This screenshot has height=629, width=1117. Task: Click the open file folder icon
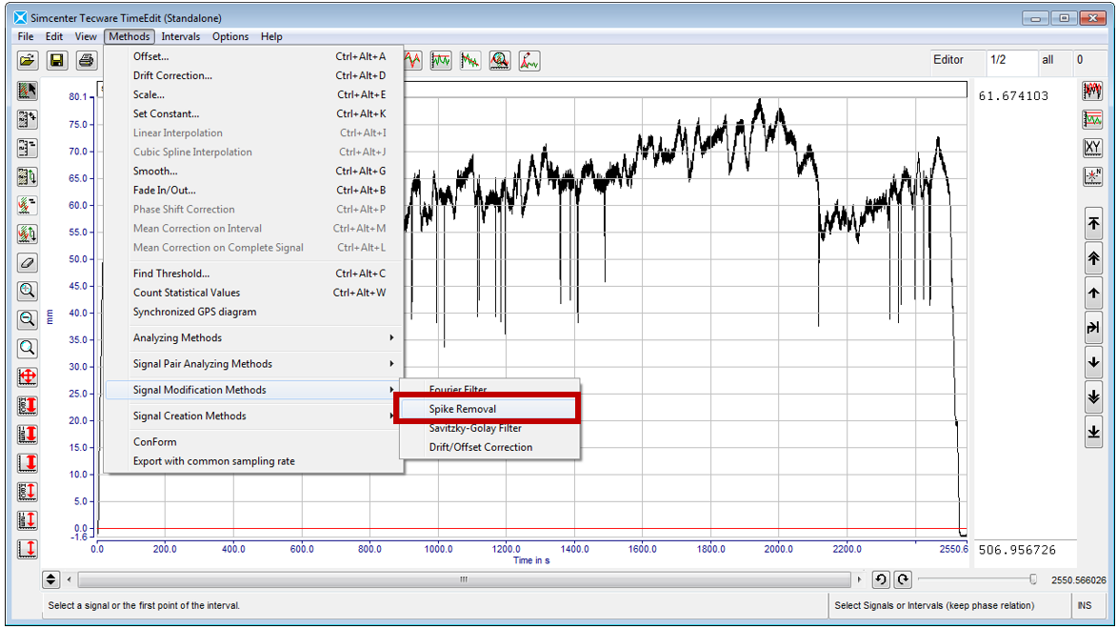point(28,61)
